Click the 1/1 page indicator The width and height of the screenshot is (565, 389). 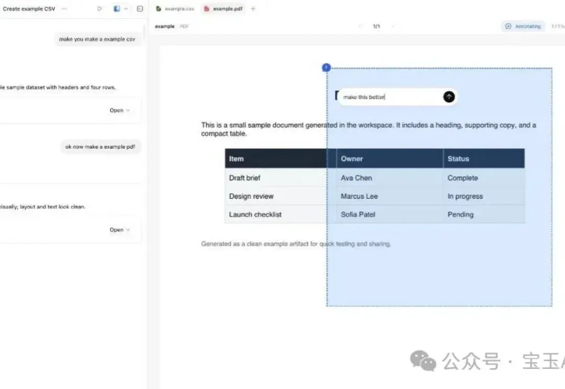point(377,26)
